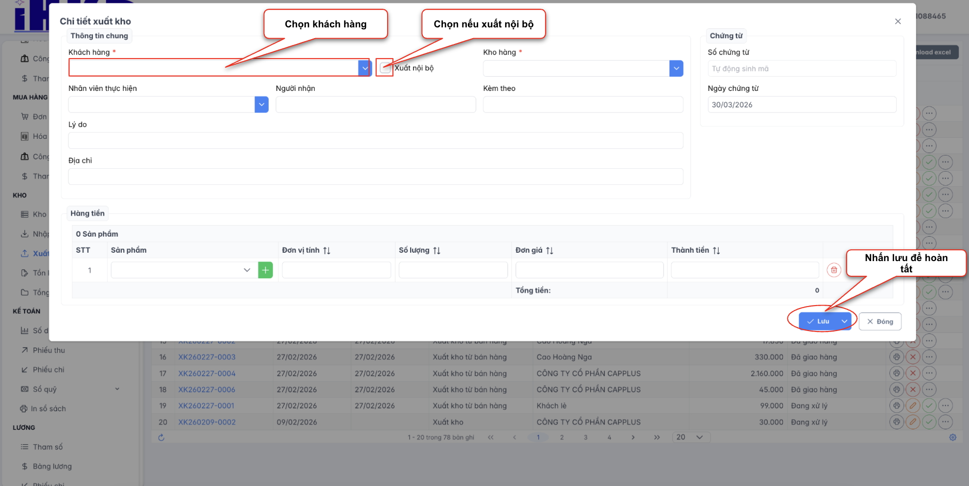Expand the Sản phẩm combo box
This screenshot has height=486, width=969.
point(247,270)
